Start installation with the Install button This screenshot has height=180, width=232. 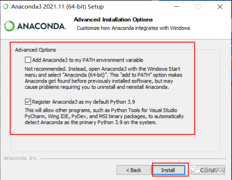click(x=168, y=170)
